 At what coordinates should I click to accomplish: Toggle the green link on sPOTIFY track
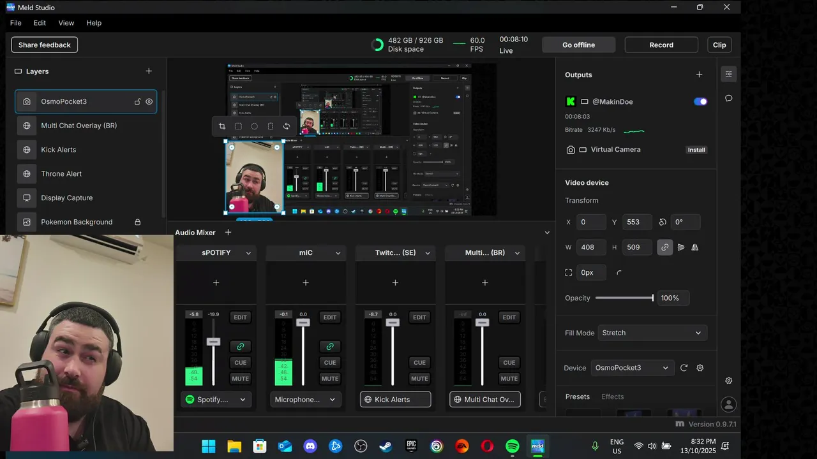(x=241, y=346)
